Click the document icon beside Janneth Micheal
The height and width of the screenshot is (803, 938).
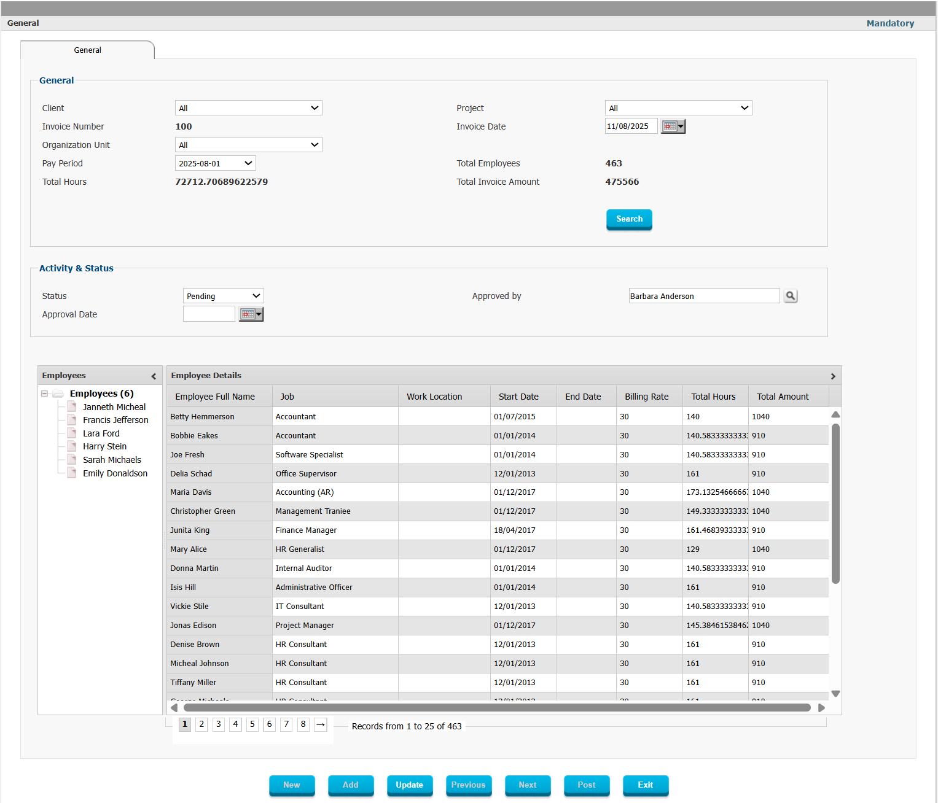pyautogui.click(x=72, y=407)
